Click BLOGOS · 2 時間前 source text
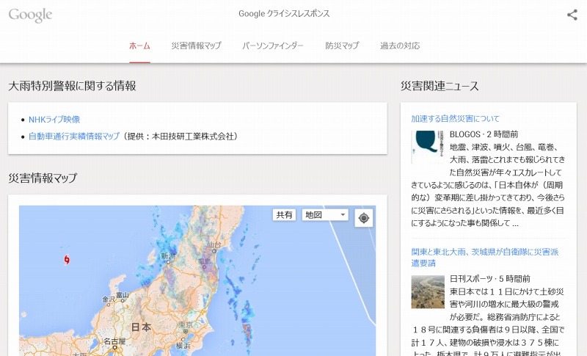The width and height of the screenshot is (587, 356). 484,134
